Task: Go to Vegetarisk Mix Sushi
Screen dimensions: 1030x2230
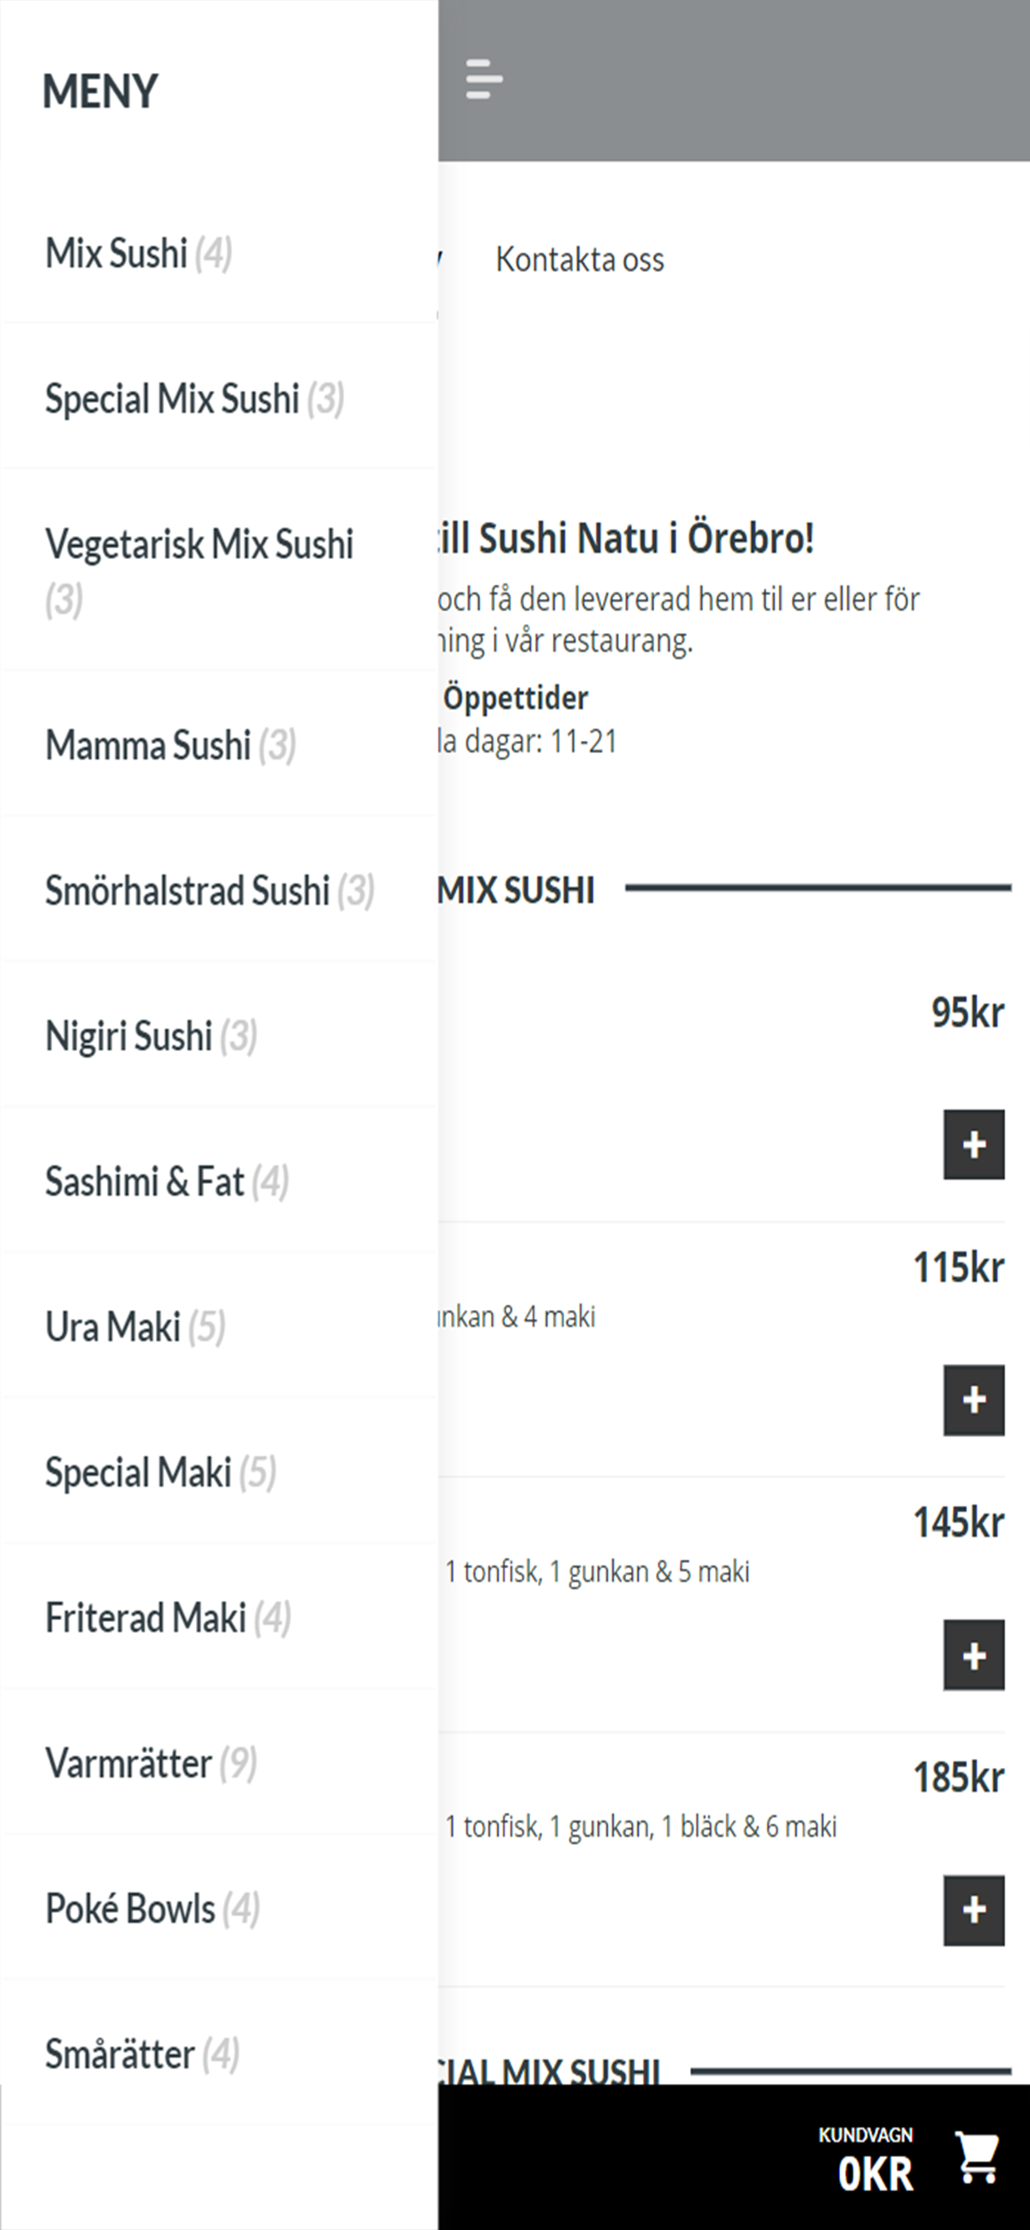Action: (x=220, y=572)
